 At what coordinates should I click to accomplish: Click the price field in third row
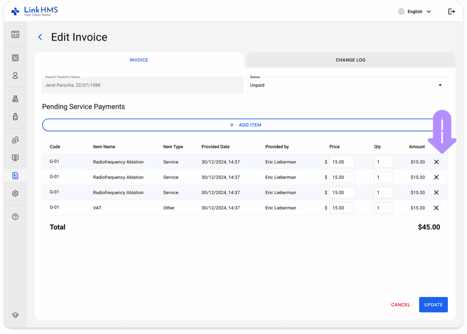342,193
